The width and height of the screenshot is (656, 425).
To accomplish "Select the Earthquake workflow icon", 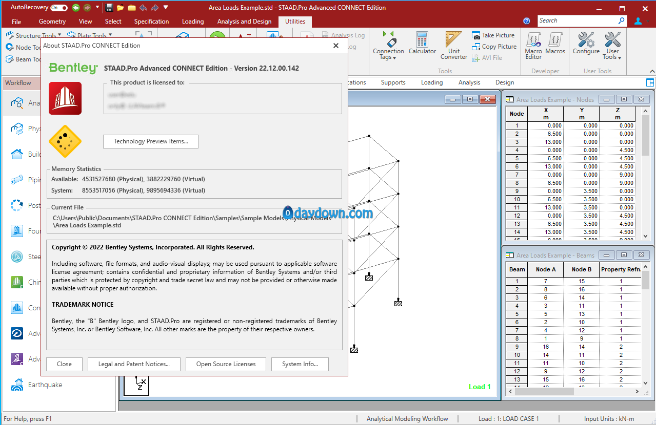I will pyautogui.click(x=17, y=385).
